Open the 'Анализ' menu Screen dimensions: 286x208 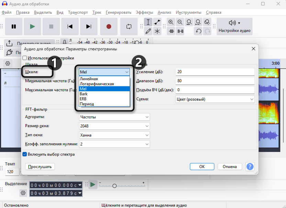(164, 12)
